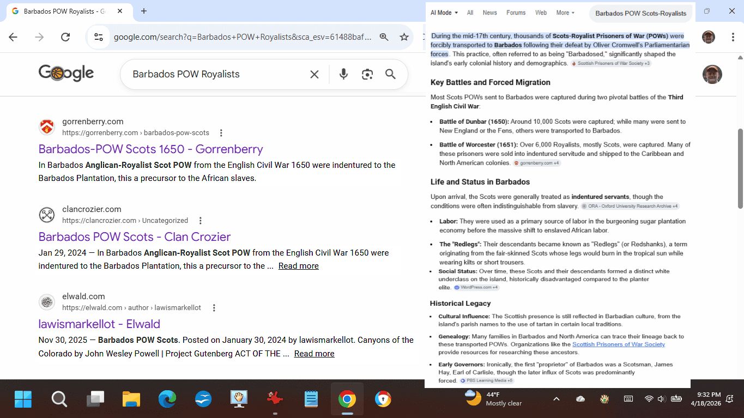Open Barbados-POW Scots 1650 - Gorrenberry link
The width and height of the screenshot is (744, 418).
click(150, 149)
